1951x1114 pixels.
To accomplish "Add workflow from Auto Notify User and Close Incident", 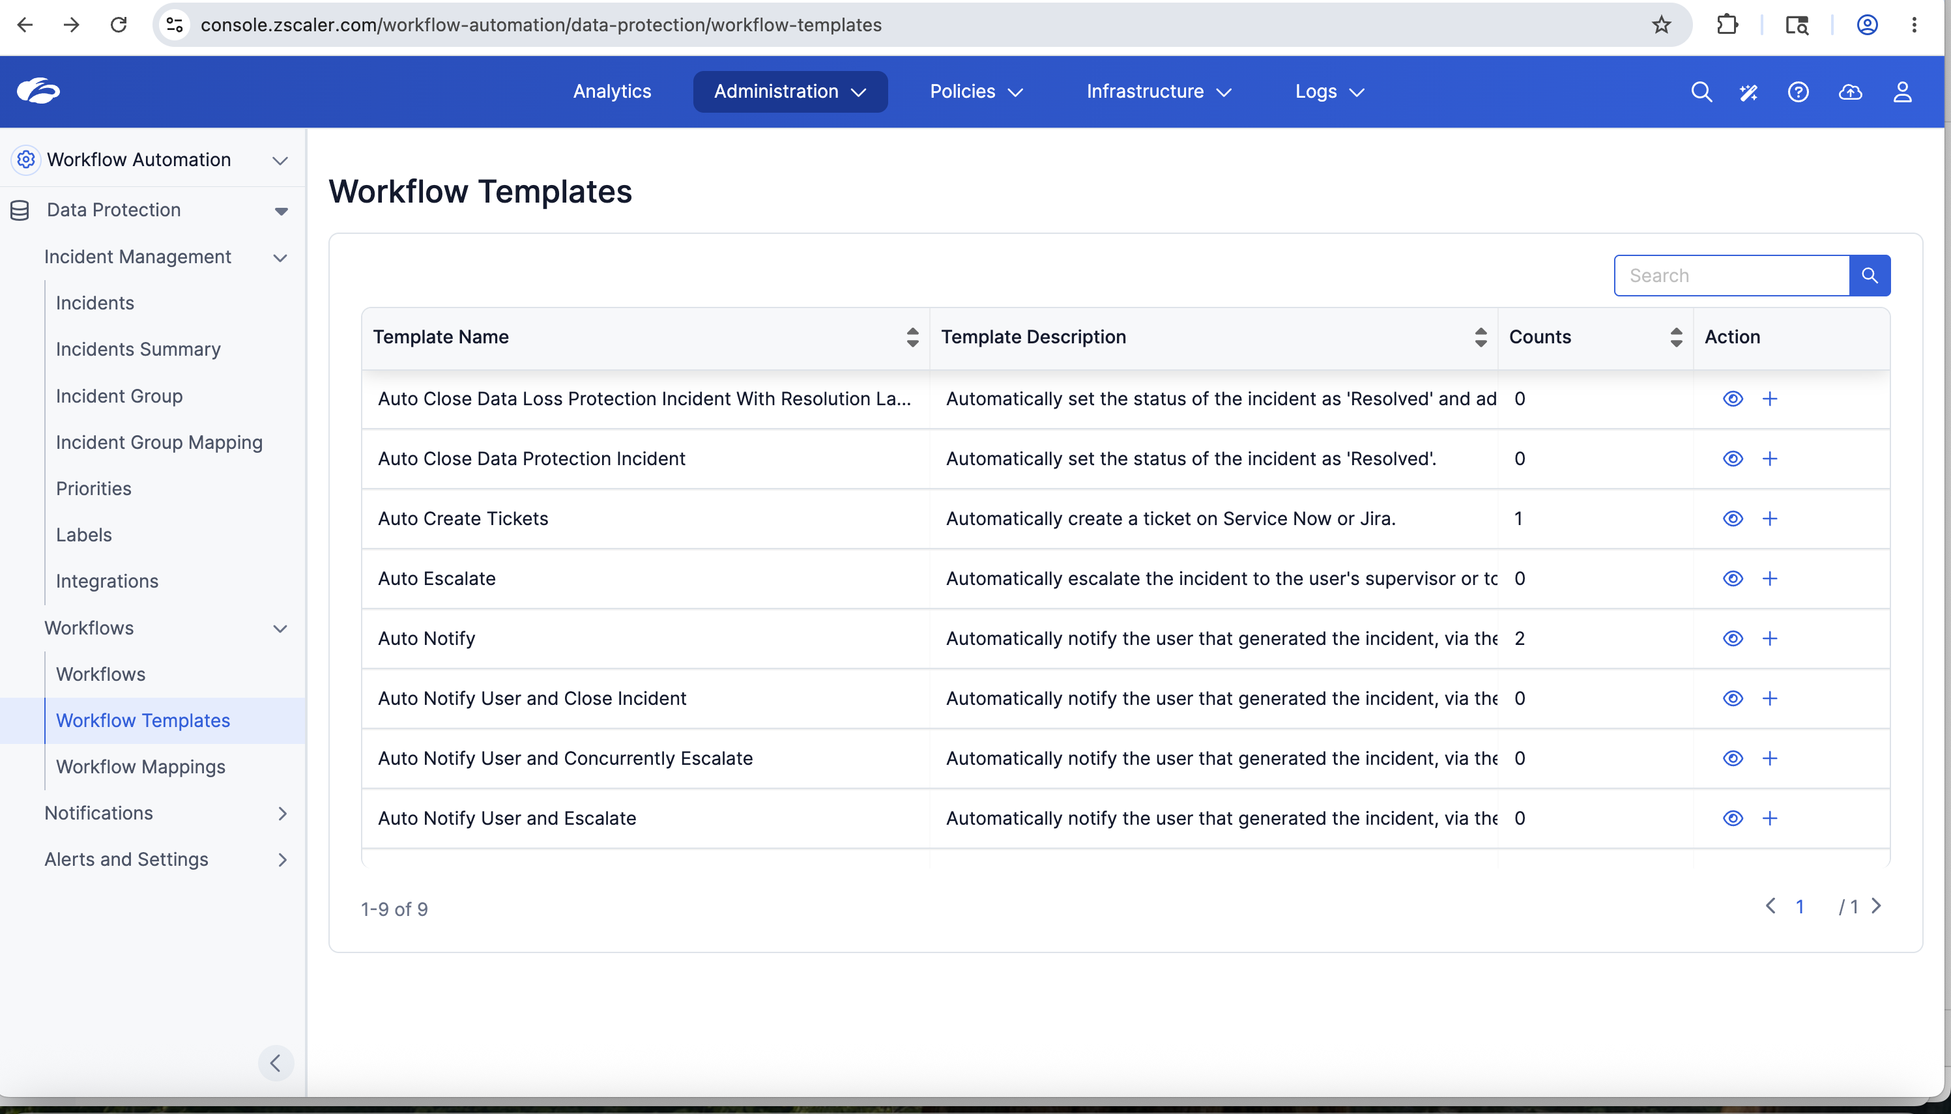I will click(x=1770, y=698).
